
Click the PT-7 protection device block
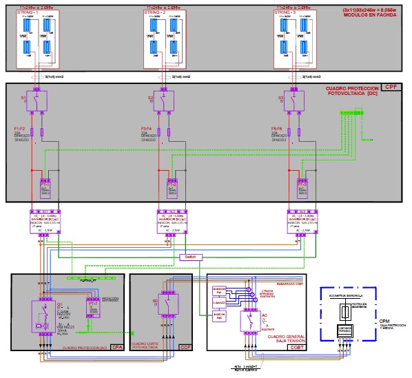click(x=93, y=308)
